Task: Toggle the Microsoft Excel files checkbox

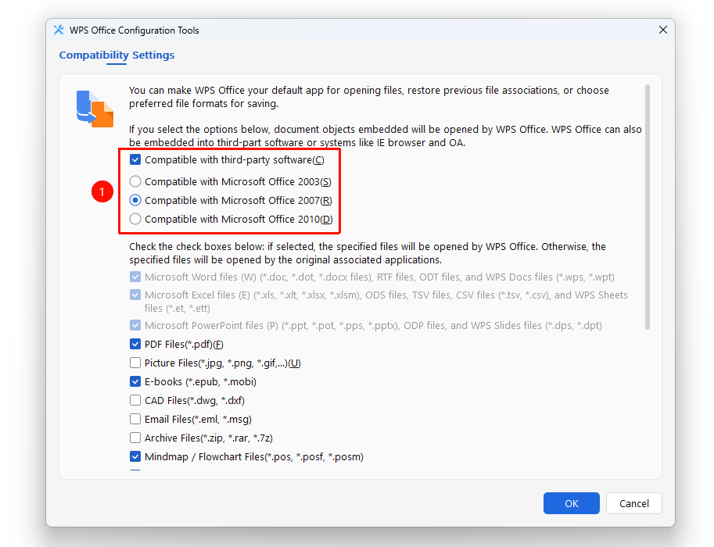Action: (135, 295)
